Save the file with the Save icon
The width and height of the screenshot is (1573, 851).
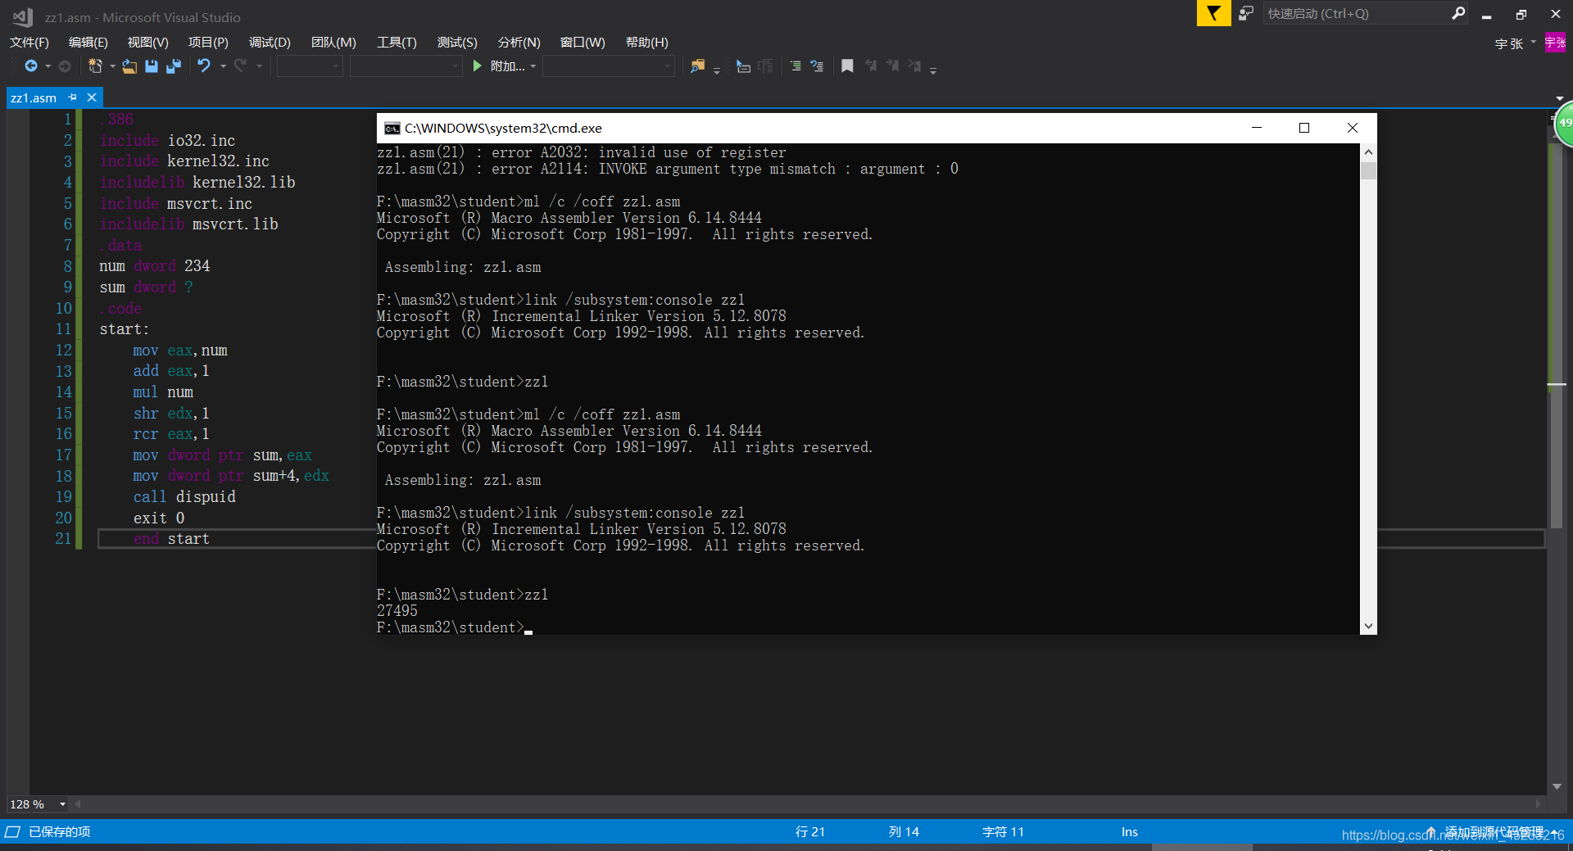tap(152, 66)
